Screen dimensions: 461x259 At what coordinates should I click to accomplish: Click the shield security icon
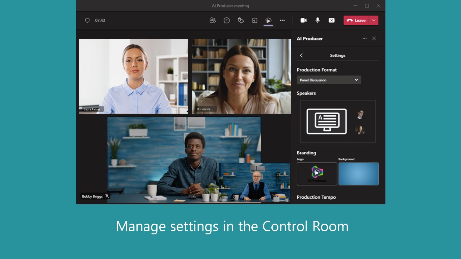[x=87, y=20]
